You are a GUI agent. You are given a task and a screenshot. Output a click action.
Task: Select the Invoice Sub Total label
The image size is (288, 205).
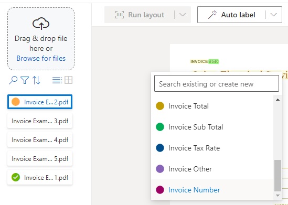[x=212, y=127]
